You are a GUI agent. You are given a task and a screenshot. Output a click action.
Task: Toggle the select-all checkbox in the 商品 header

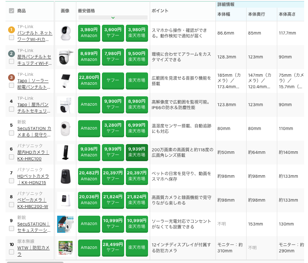click(x=12, y=11)
